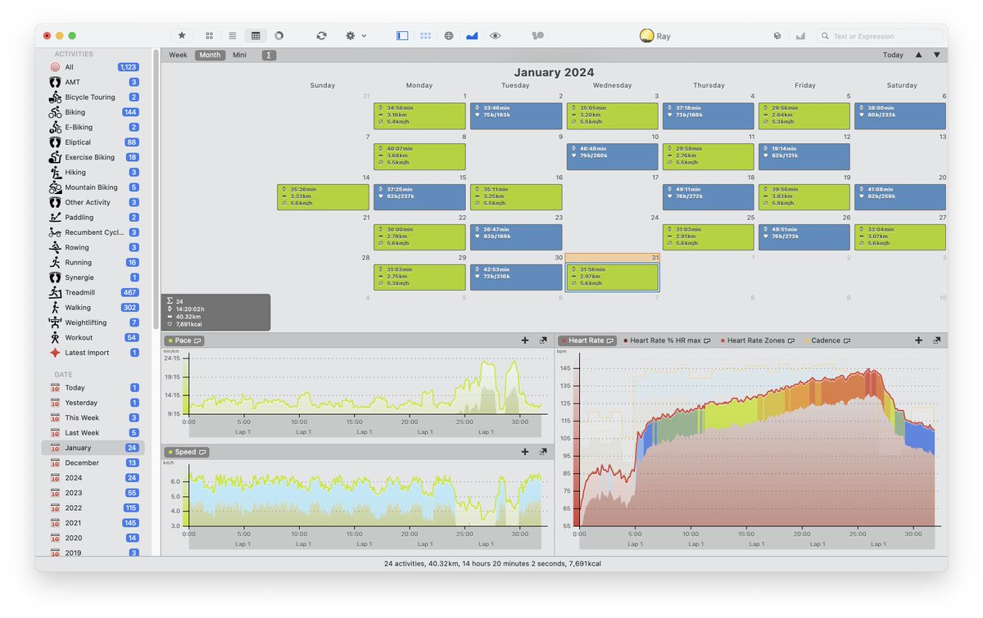Filter by 2023 date
This screenshot has width=983, height=618.
pos(93,493)
